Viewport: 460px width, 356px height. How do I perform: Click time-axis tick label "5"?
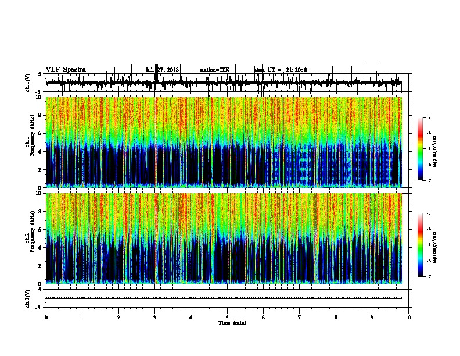coord(227,317)
